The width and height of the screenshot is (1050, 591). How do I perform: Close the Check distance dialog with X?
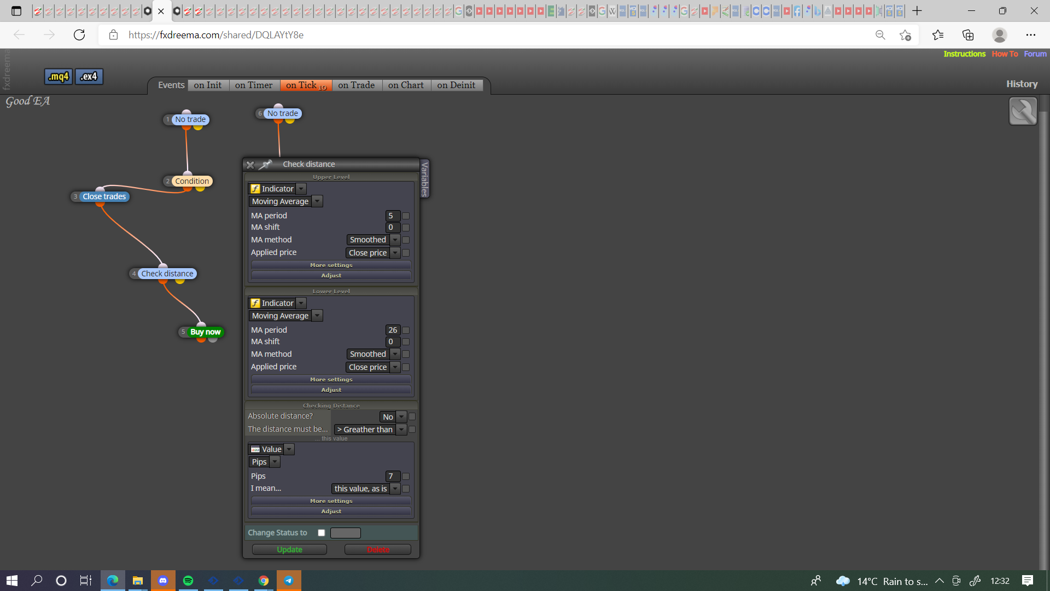point(250,165)
